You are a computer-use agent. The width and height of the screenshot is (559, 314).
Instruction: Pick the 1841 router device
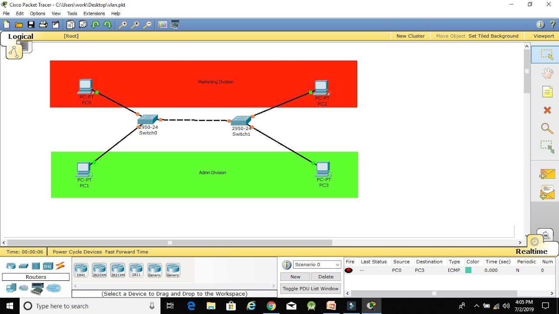pos(81,270)
